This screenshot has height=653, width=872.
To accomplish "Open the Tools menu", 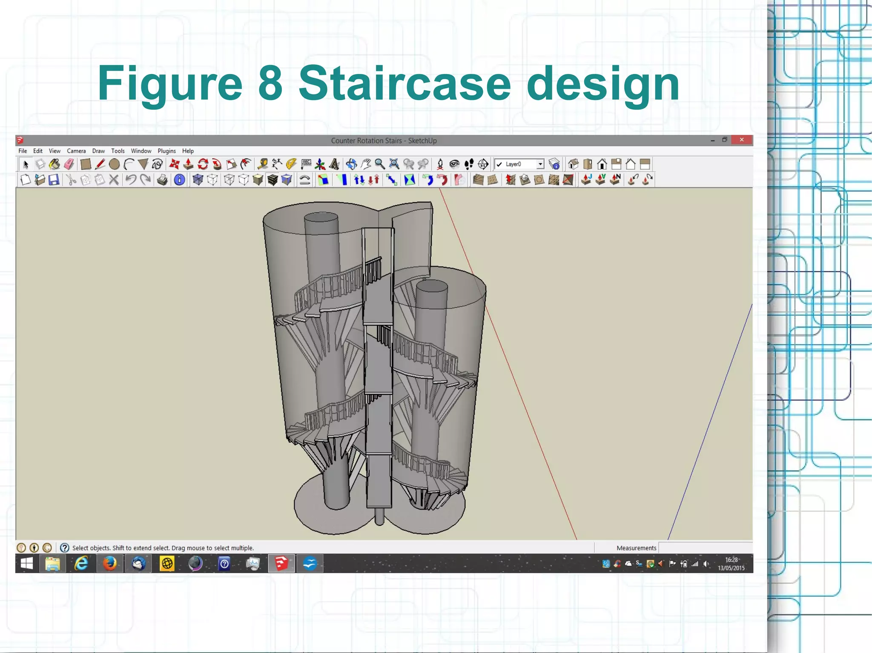I will pyautogui.click(x=118, y=151).
